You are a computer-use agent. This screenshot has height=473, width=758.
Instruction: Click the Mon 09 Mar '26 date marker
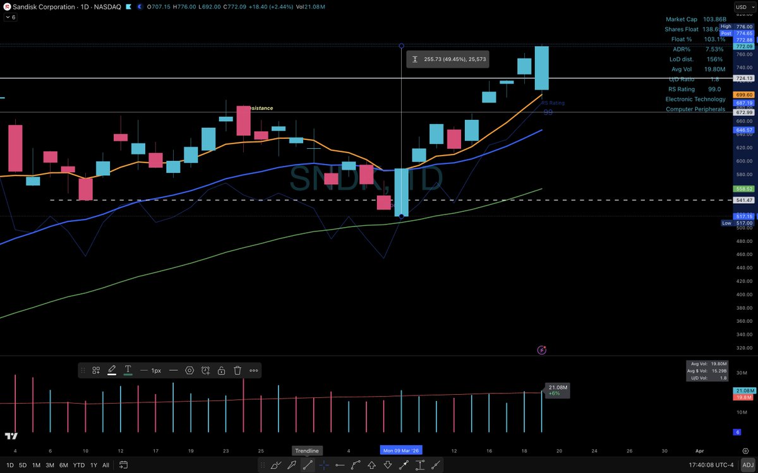pos(400,450)
